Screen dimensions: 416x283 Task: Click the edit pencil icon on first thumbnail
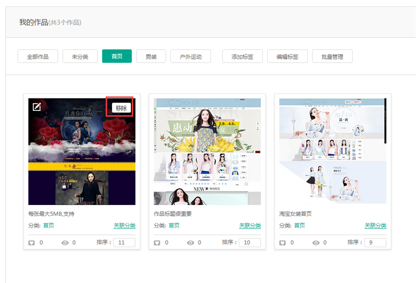(x=36, y=107)
